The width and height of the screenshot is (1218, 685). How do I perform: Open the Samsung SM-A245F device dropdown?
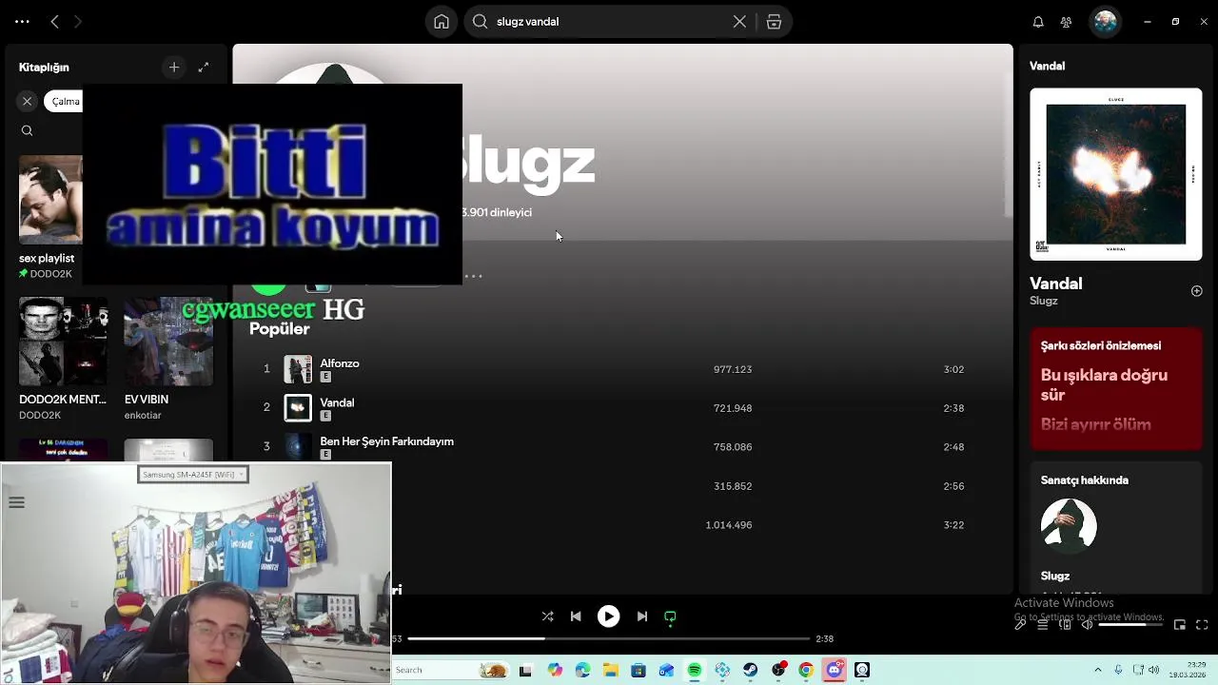[x=193, y=474]
